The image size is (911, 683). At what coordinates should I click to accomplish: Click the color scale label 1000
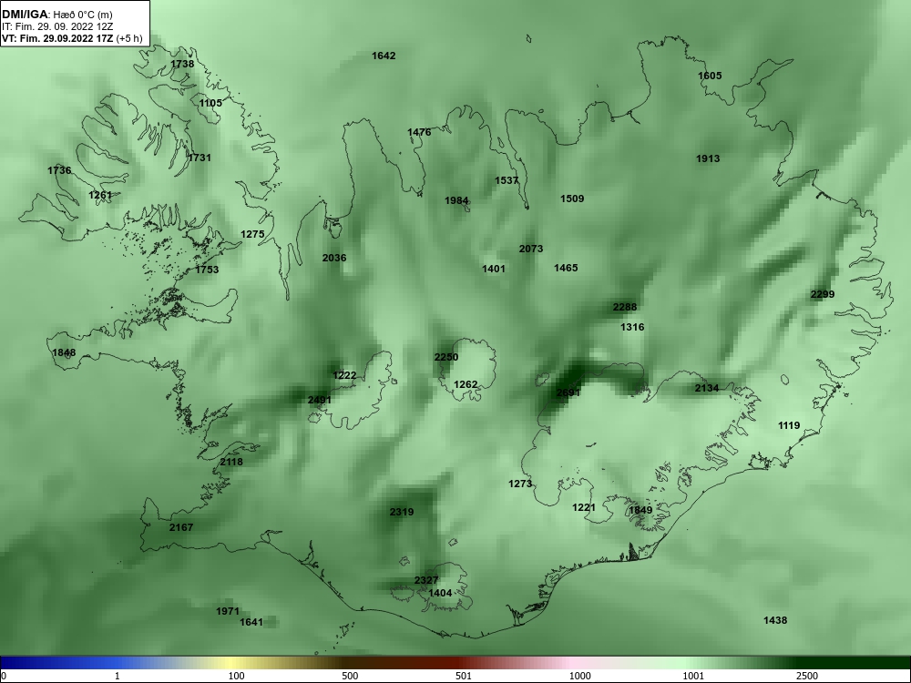(x=579, y=676)
